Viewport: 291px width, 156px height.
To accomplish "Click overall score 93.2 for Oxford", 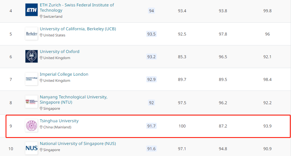I will coord(151,57).
